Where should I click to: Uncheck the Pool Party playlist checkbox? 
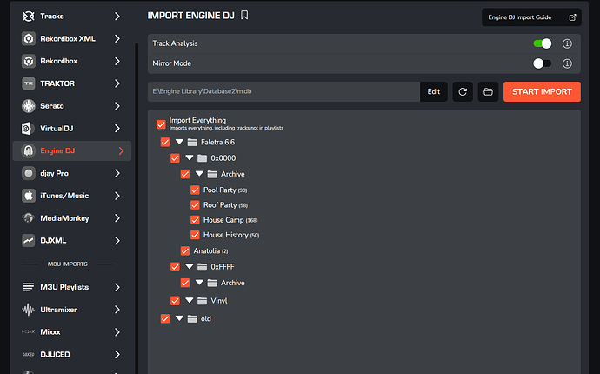tap(195, 190)
